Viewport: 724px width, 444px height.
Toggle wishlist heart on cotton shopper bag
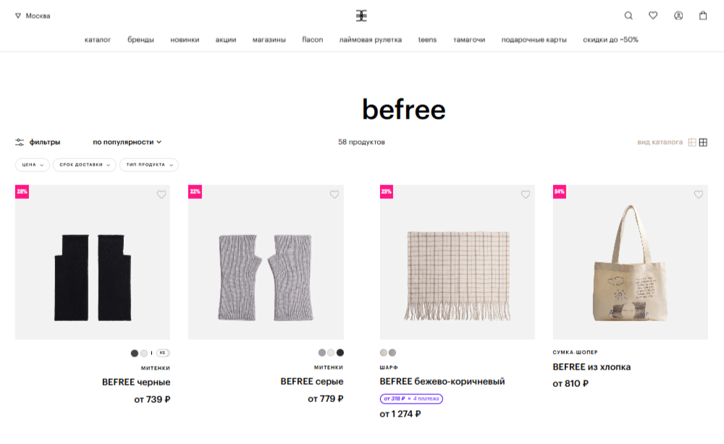pos(699,195)
